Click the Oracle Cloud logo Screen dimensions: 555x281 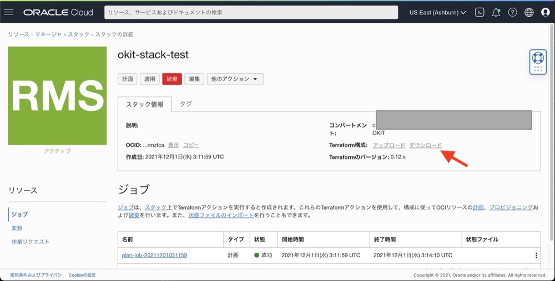point(58,12)
